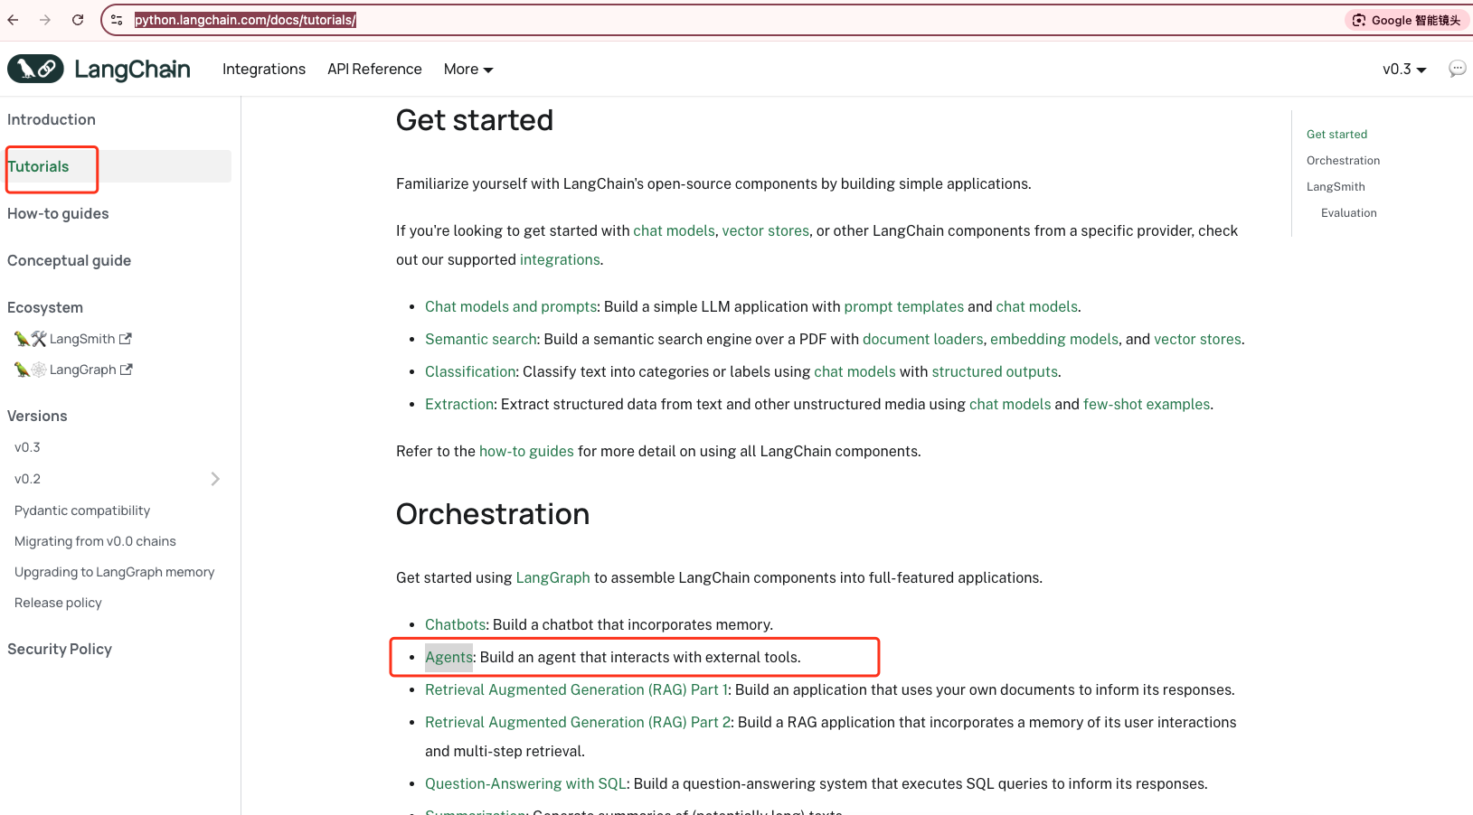Follow the structured outputs link
The image size is (1473, 815).
coord(995,371)
